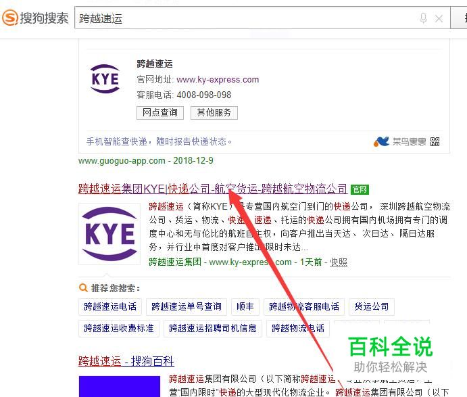Image resolution: width=467 pixels, height=397 pixels.
Task: Click green URL text 跨越速运集团 - www.ky-express.com
Action: [x=220, y=262]
